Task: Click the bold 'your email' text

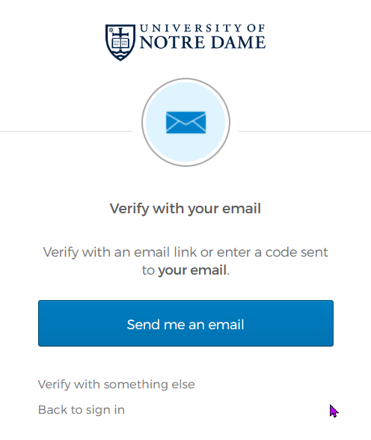Action: coord(192,271)
